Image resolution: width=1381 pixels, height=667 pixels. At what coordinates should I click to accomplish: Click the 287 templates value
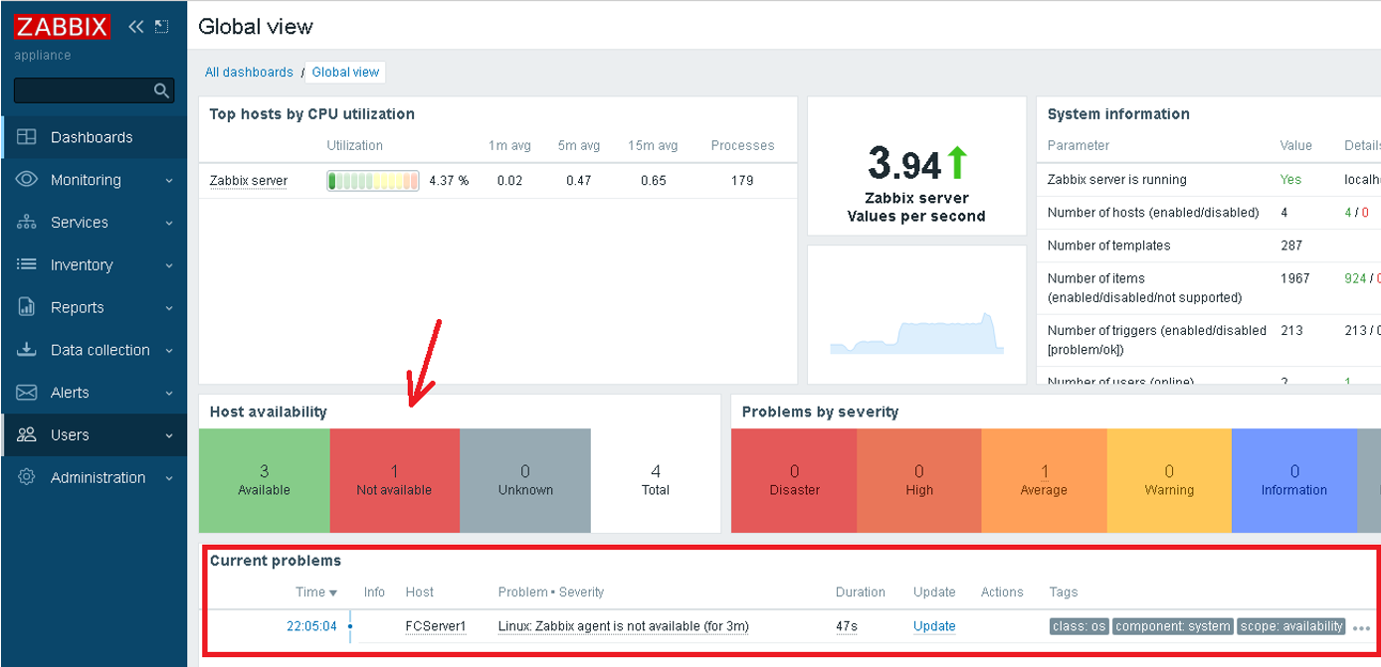(1291, 246)
